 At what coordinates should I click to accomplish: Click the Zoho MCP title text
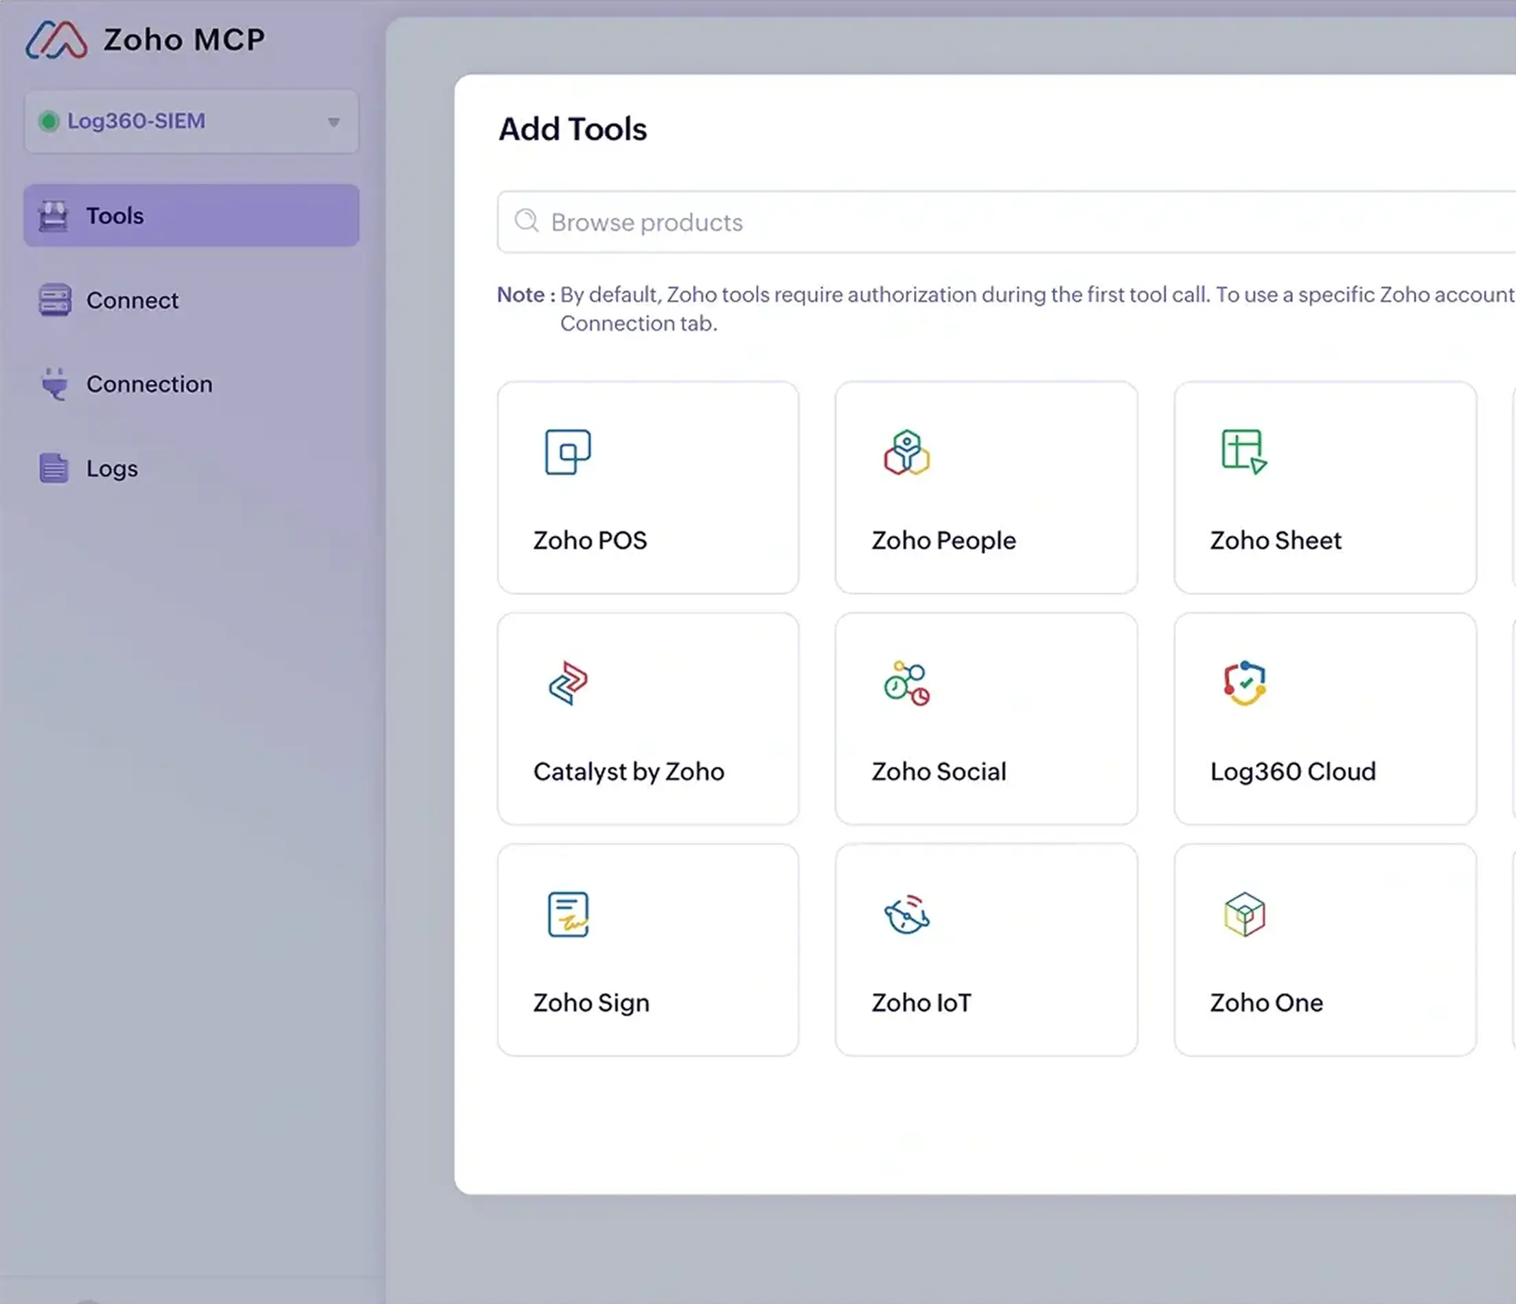[x=185, y=40]
